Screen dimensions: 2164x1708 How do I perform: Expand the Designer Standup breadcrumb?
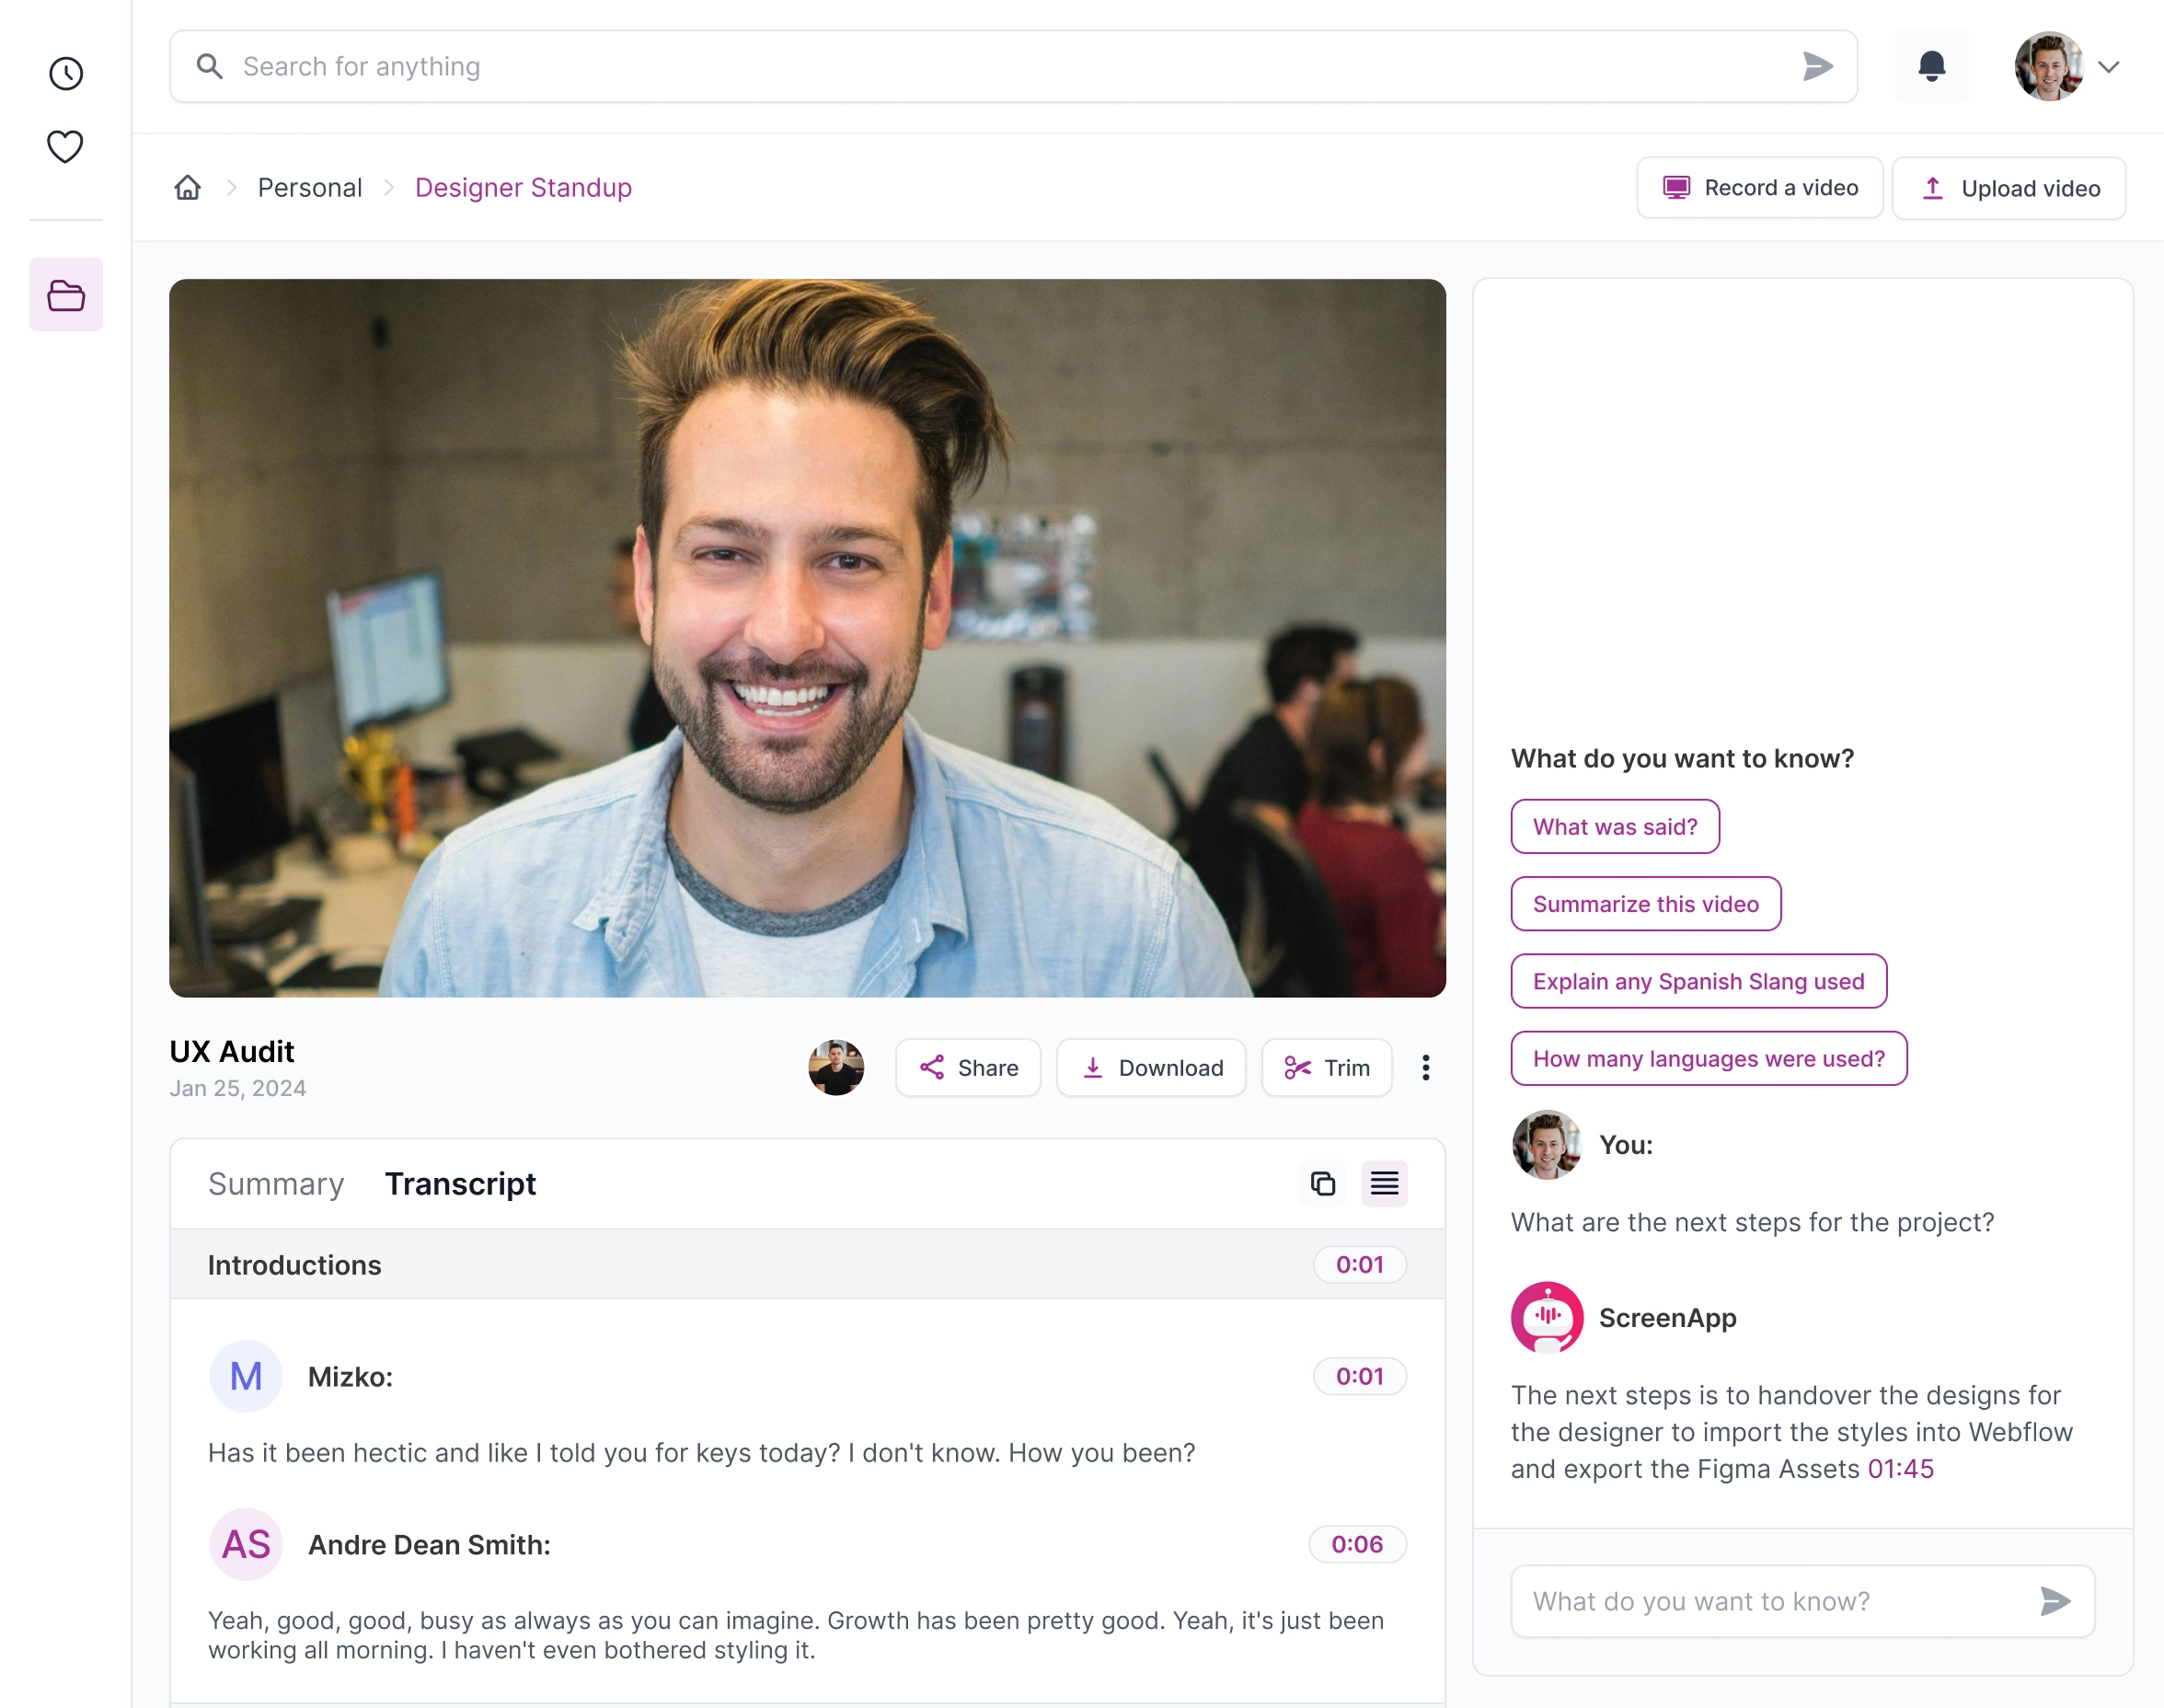click(524, 186)
